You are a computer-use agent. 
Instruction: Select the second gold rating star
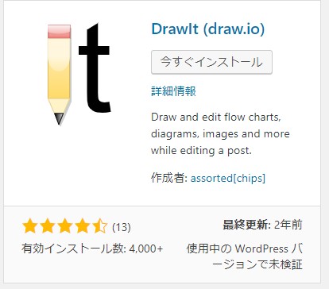tap(48, 226)
